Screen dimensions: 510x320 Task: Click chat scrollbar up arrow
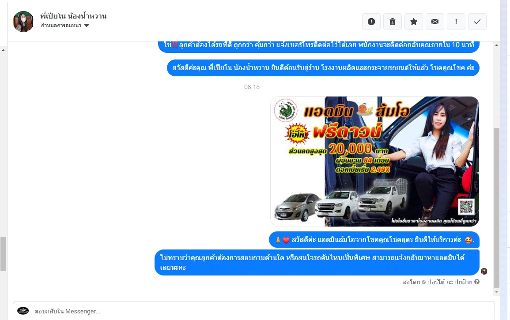click(x=496, y=45)
